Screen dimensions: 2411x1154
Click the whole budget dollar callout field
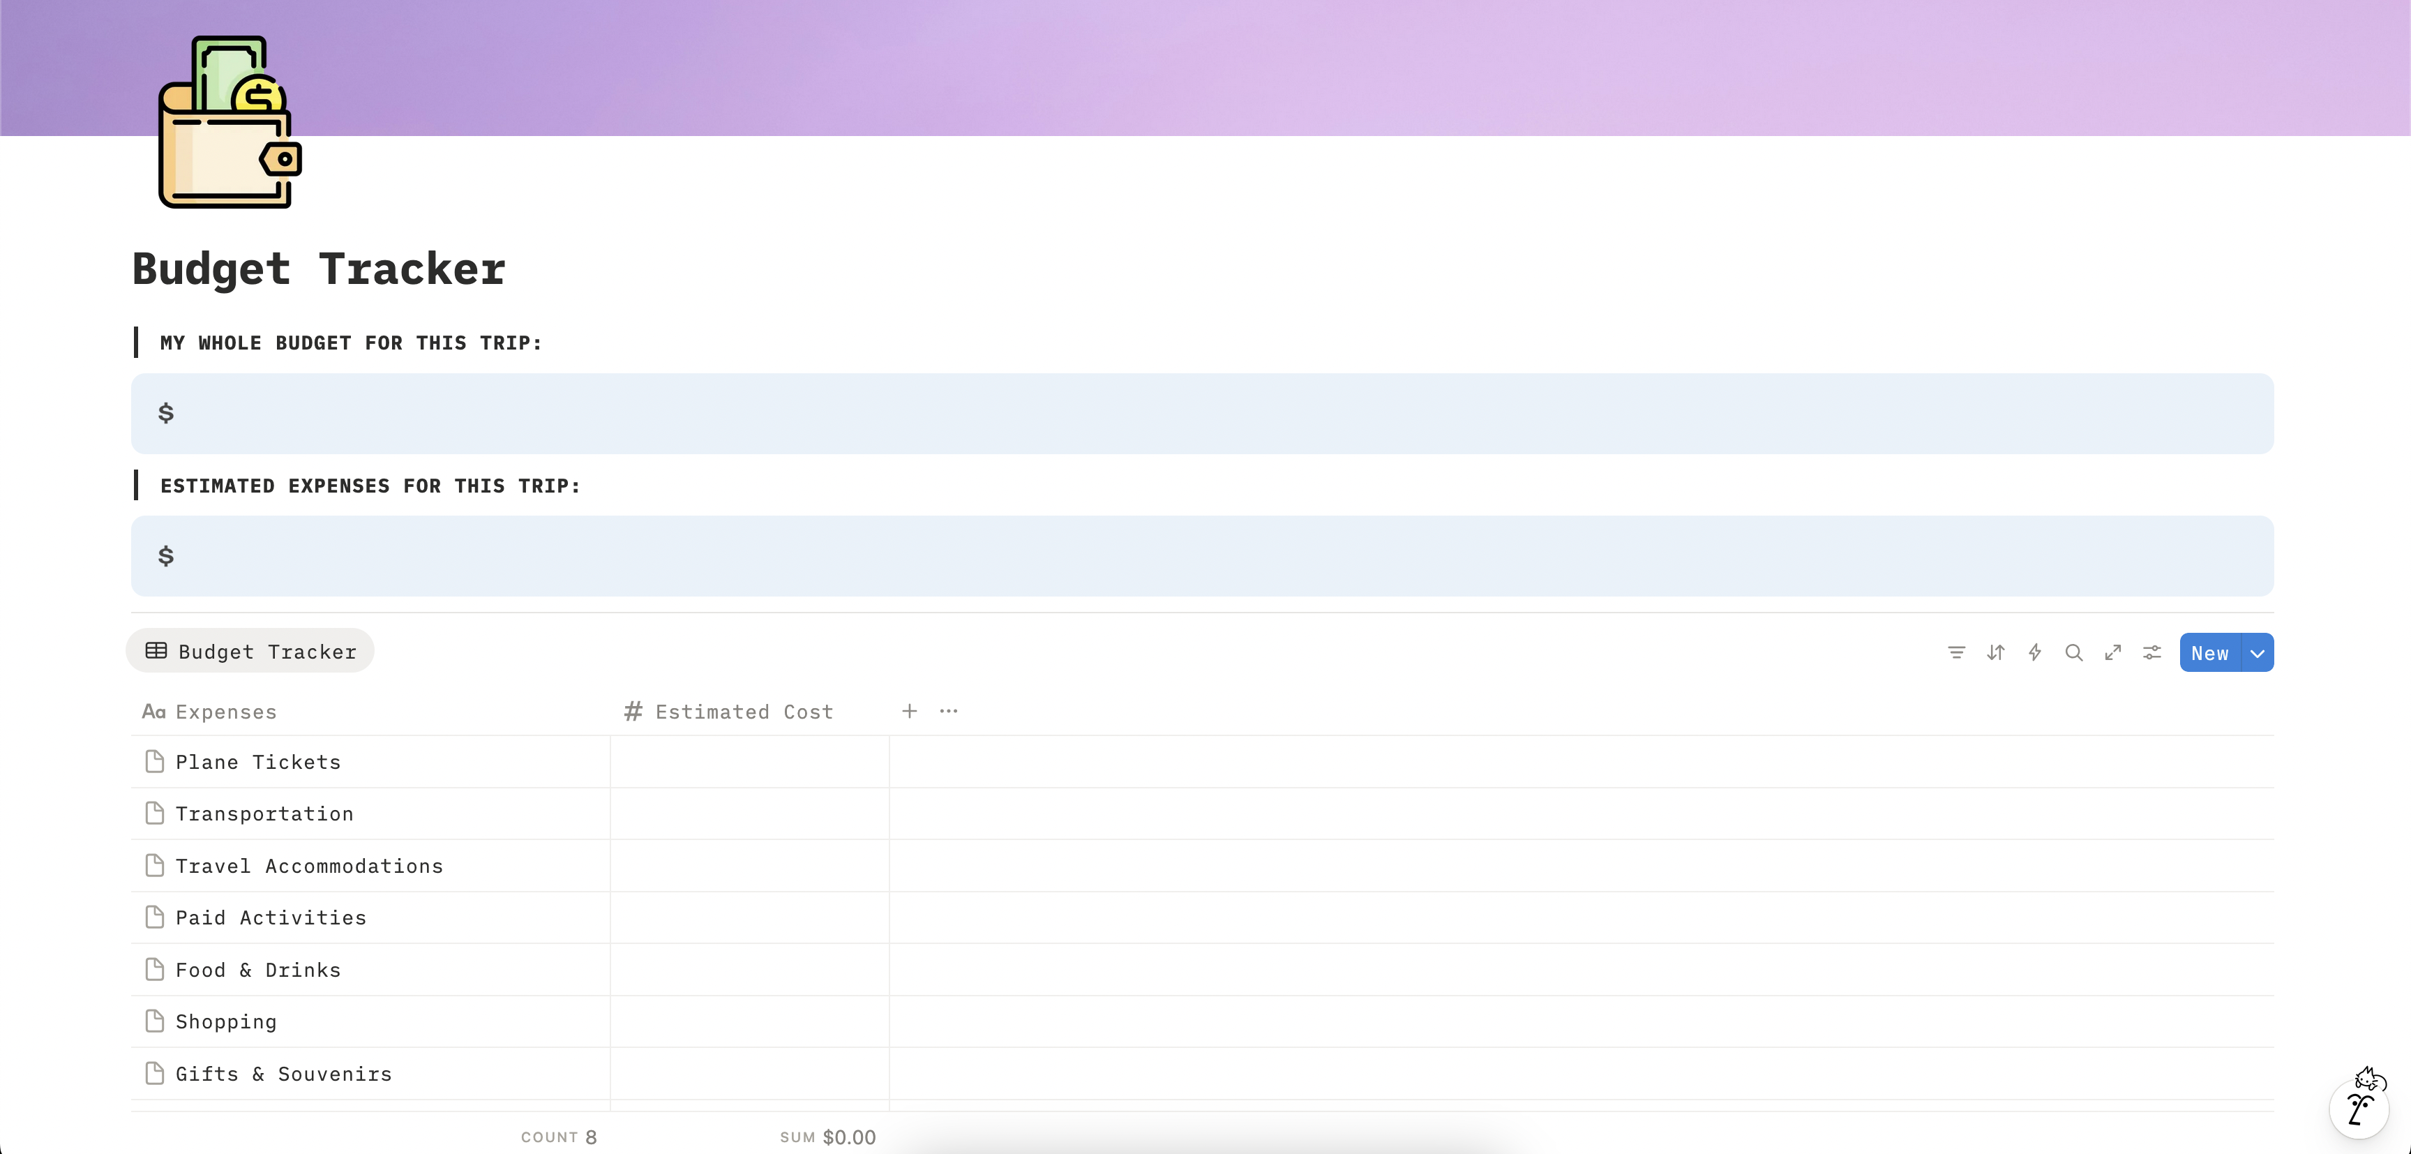(x=1202, y=414)
